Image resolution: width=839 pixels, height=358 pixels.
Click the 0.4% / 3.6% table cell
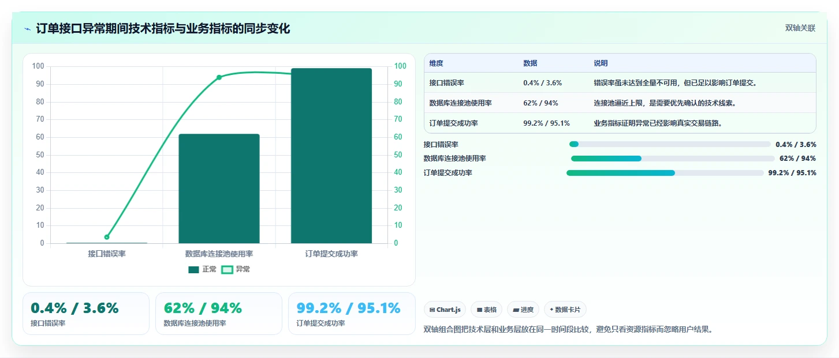coord(542,83)
